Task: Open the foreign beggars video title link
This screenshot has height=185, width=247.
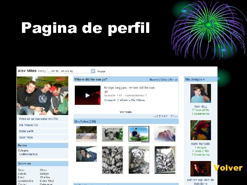Action: point(129,89)
